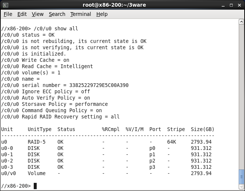Click the vertical scrollbar thumb
The width and height of the screenshot is (245, 191).
[241, 177]
